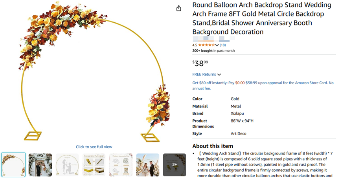Click the share icon above product image
The height and width of the screenshot is (178, 340).
click(179, 8)
